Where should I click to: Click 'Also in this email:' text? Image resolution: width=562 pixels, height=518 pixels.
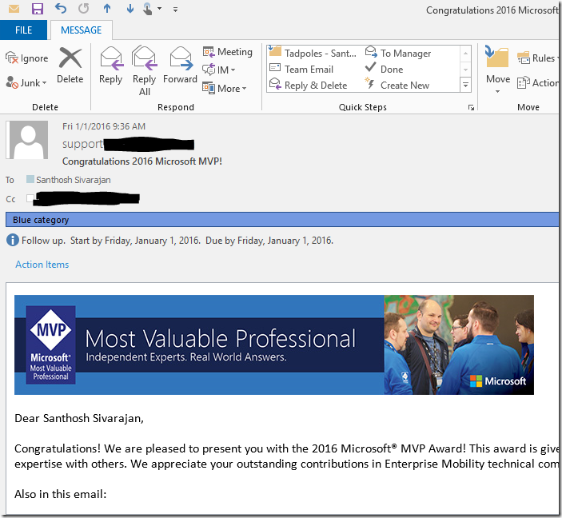coord(60,494)
